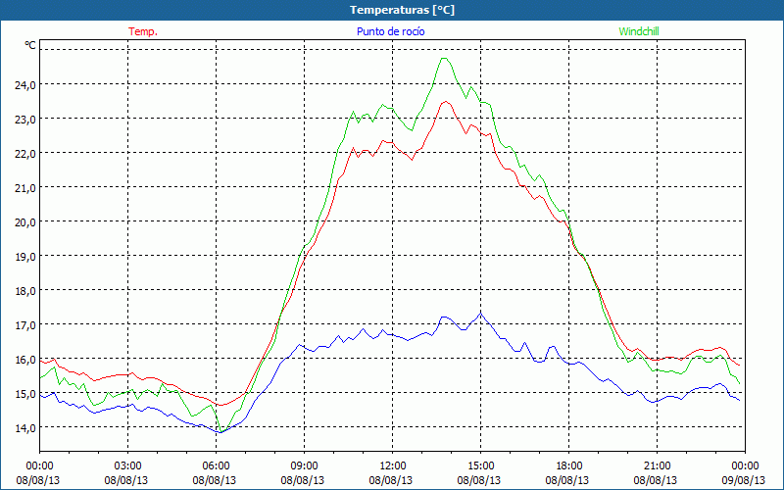Click the 09:00 time axis label
Image resolution: width=784 pixels, height=490 pixels.
coord(304,466)
